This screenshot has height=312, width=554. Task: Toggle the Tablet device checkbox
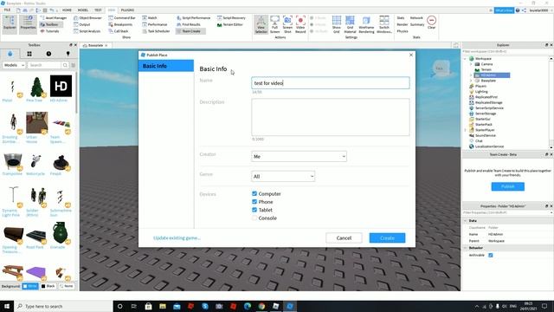click(254, 210)
